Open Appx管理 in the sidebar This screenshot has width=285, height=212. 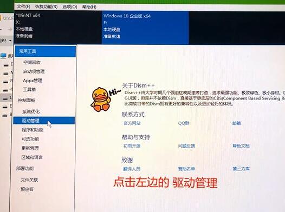click(33, 81)
